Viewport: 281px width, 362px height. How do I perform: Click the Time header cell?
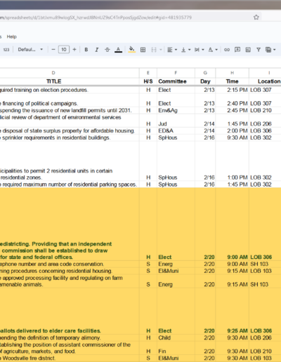(233, 81)
